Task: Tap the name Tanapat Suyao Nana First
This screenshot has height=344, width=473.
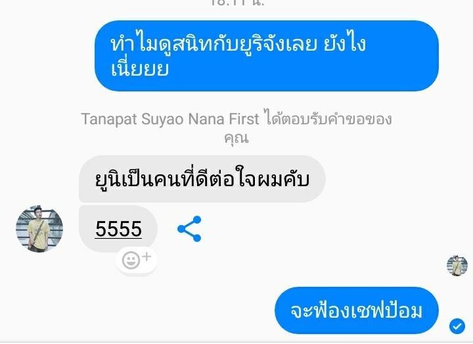Action: pos(170,119)
